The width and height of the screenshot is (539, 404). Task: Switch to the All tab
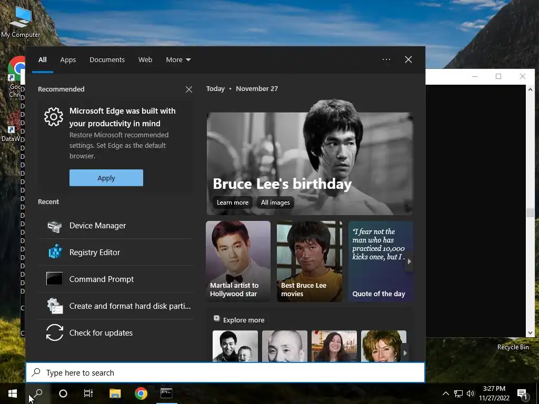pos(42,60)
